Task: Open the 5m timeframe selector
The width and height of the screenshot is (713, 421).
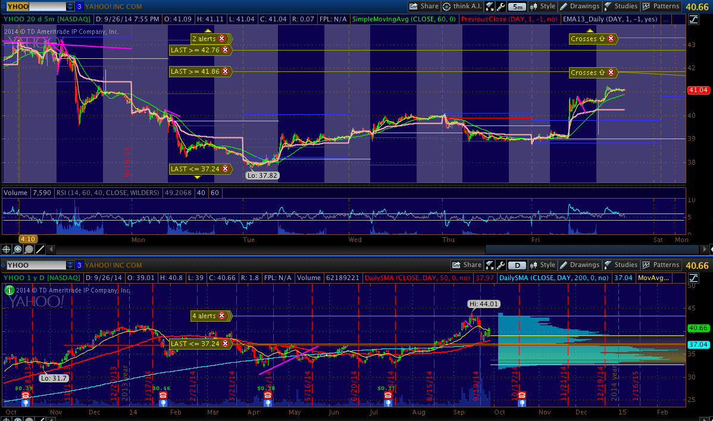Action: coord(518,7)
